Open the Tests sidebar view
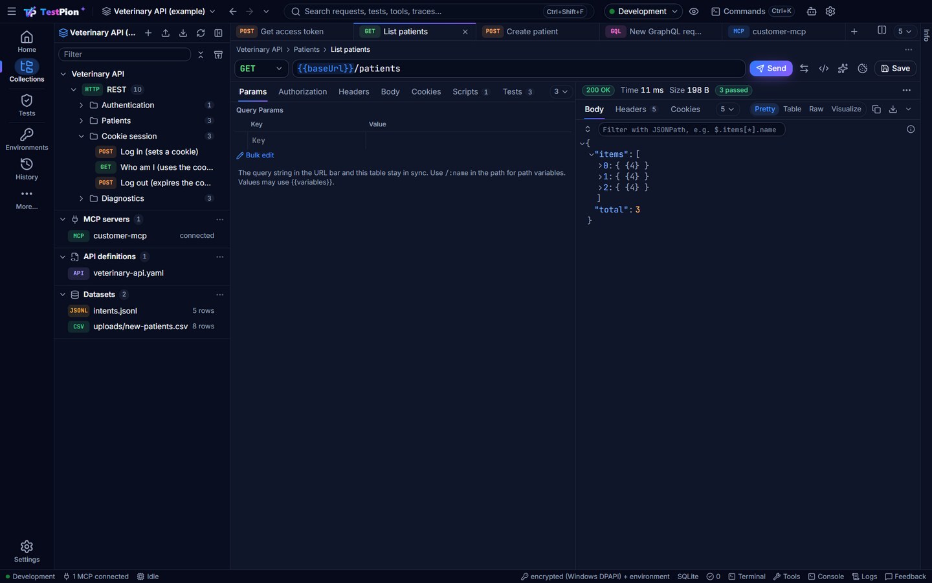Screen dimensions: 932x583 click(x=27, y=105)
